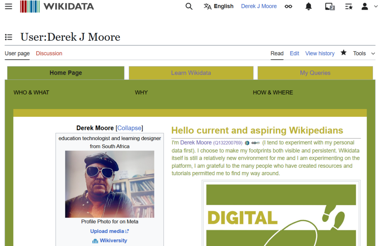This screenshot has height=246, width=382.
Task: Click the Wikiversity logo icon
Action: click(95, 241)
